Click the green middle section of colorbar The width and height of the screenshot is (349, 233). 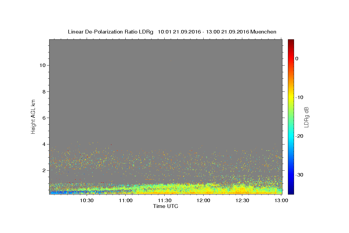(x=291, y=117)
